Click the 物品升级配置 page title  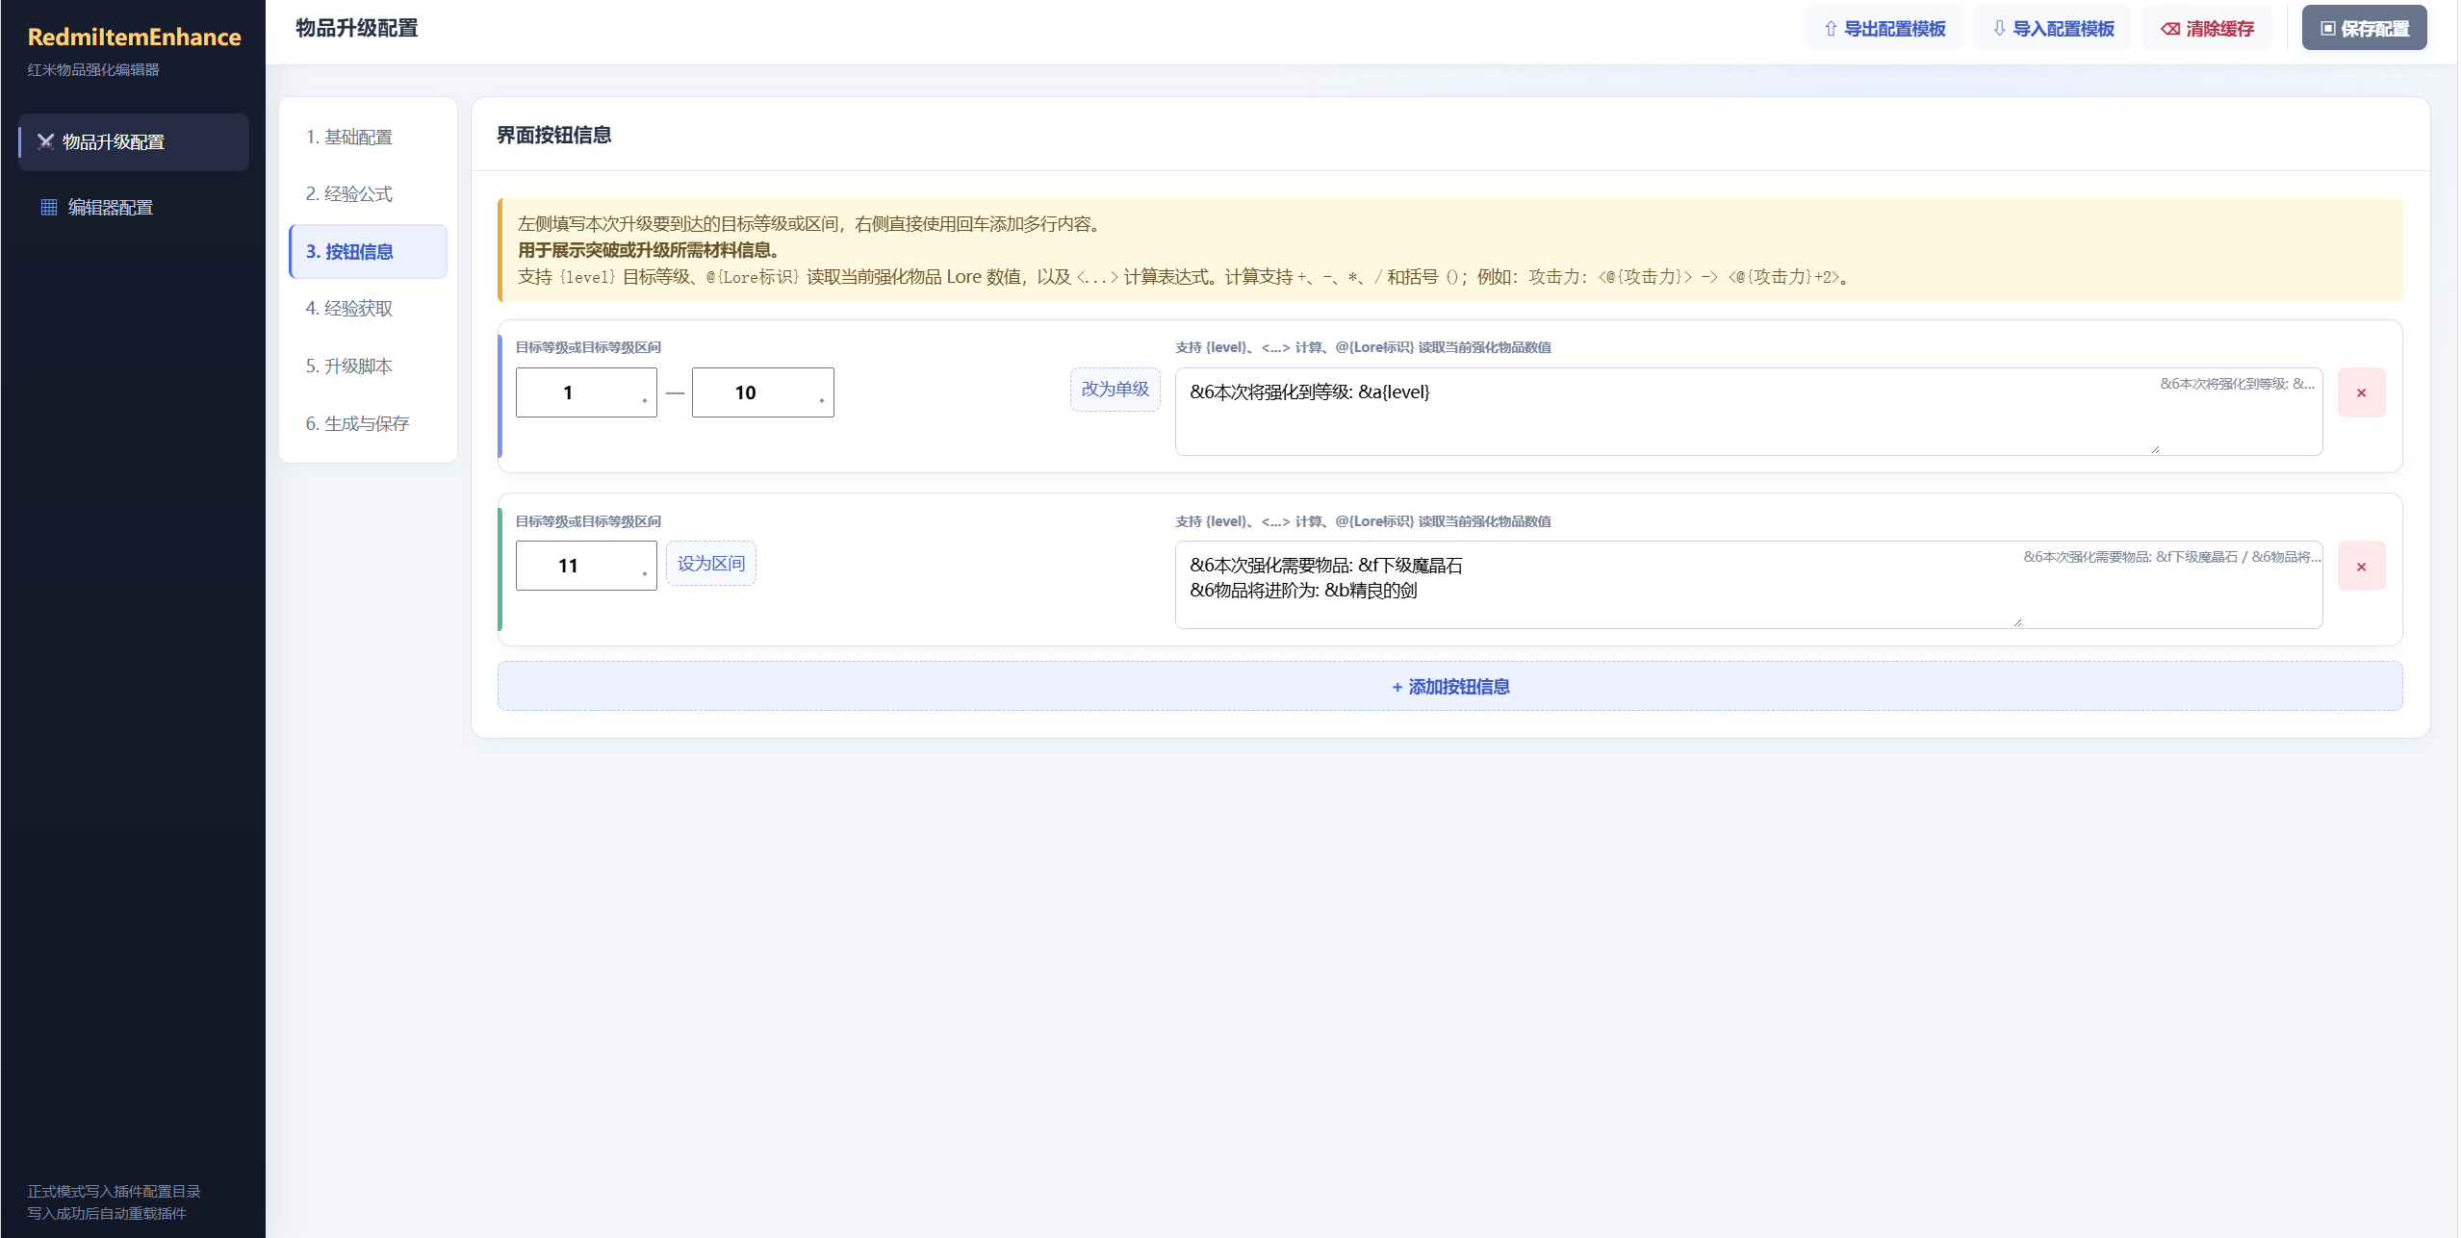[357, 28]
